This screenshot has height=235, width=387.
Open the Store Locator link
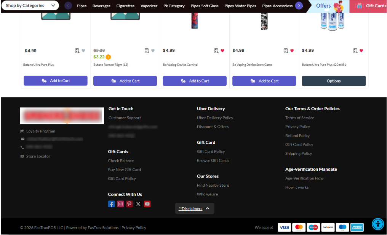(38, 156)
